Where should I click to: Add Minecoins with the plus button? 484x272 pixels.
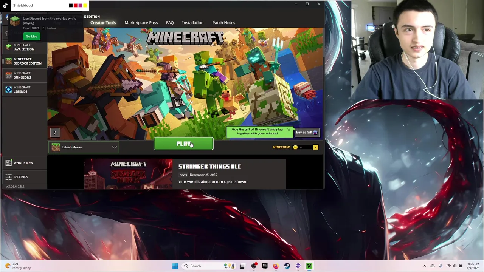pos(315,147)
